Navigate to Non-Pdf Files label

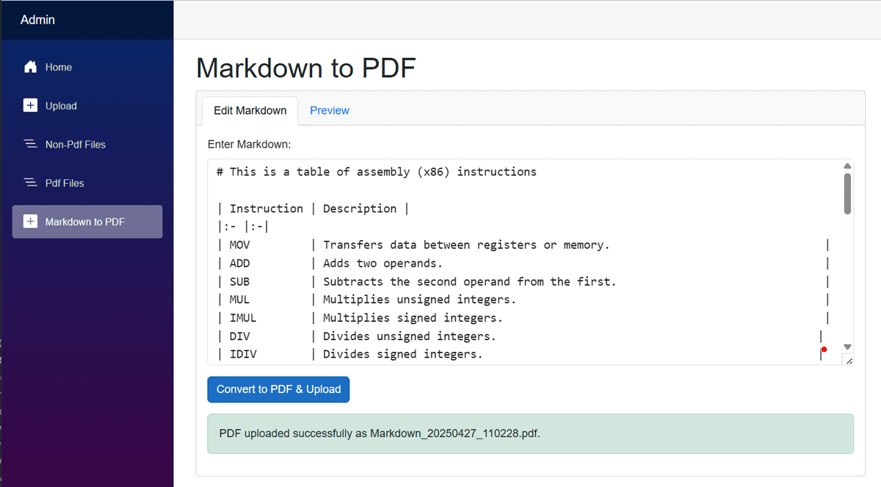click(76, 145)
